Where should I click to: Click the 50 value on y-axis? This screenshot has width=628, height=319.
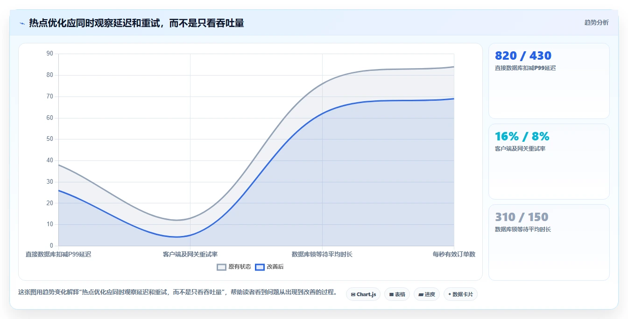click(50, 139)
